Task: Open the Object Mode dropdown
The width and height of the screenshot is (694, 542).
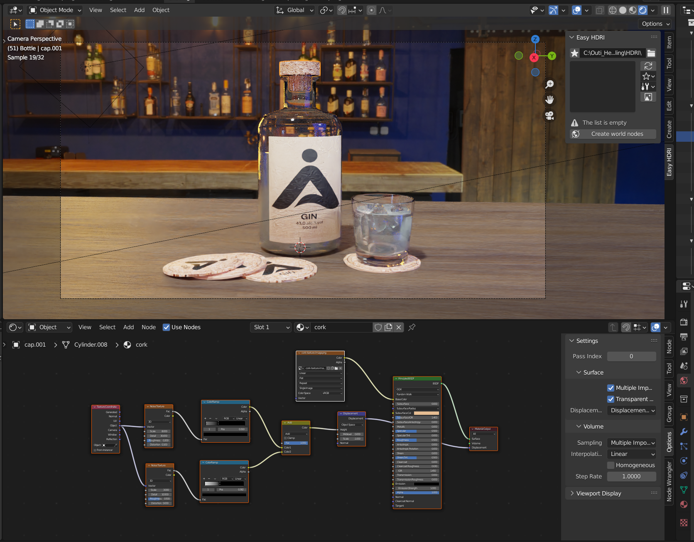Action: pyautogui.click(x=56, y=10)
